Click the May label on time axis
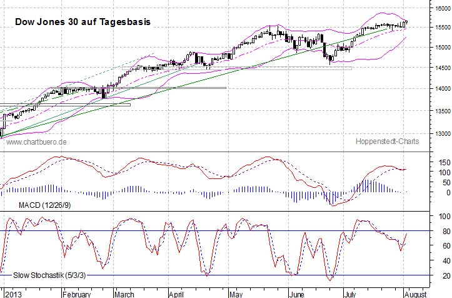 click(x=236, y=294)
